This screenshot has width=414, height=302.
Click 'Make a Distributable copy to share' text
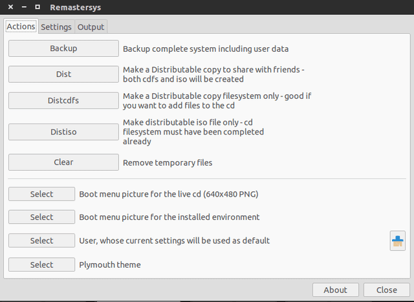pos(213,74)
